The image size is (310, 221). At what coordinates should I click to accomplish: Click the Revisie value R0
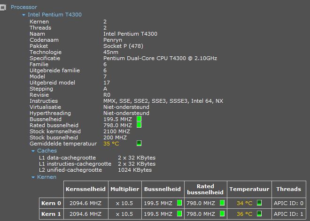coord(107,95)
